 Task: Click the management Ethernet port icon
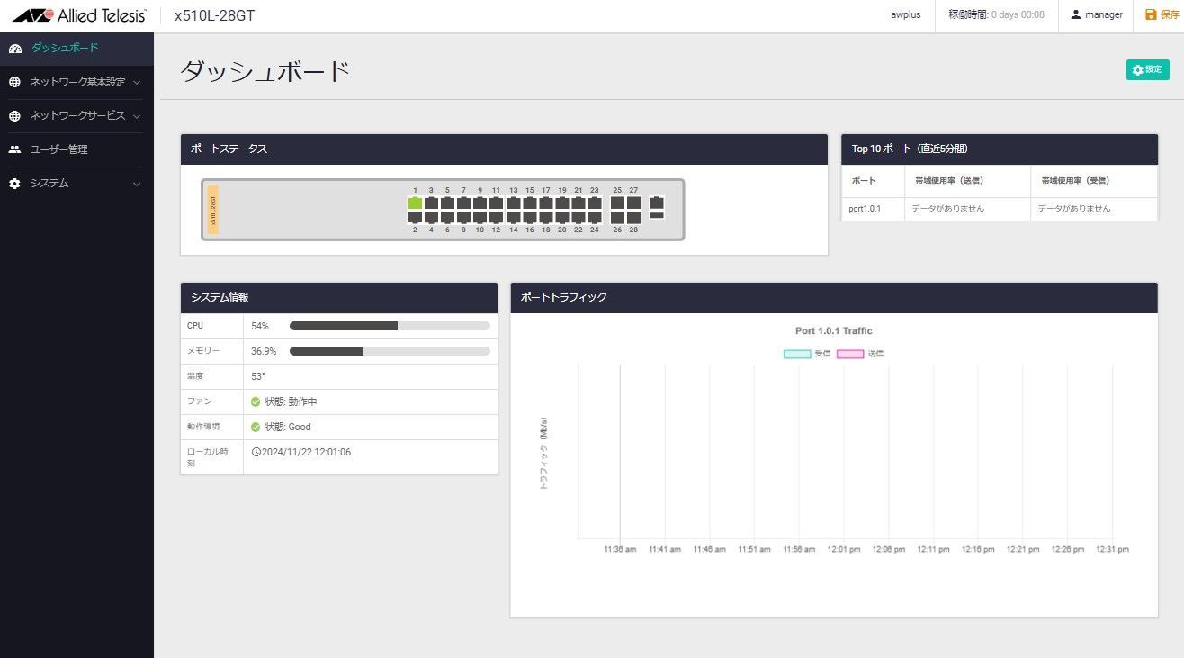pos(657,203)
